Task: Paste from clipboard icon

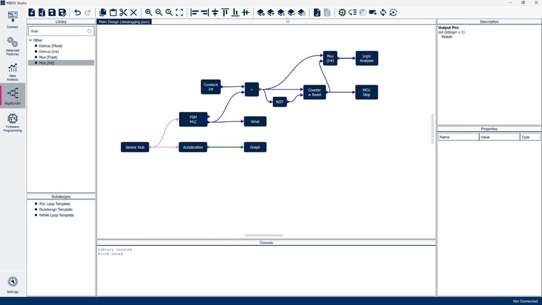Action: (113, 12)
